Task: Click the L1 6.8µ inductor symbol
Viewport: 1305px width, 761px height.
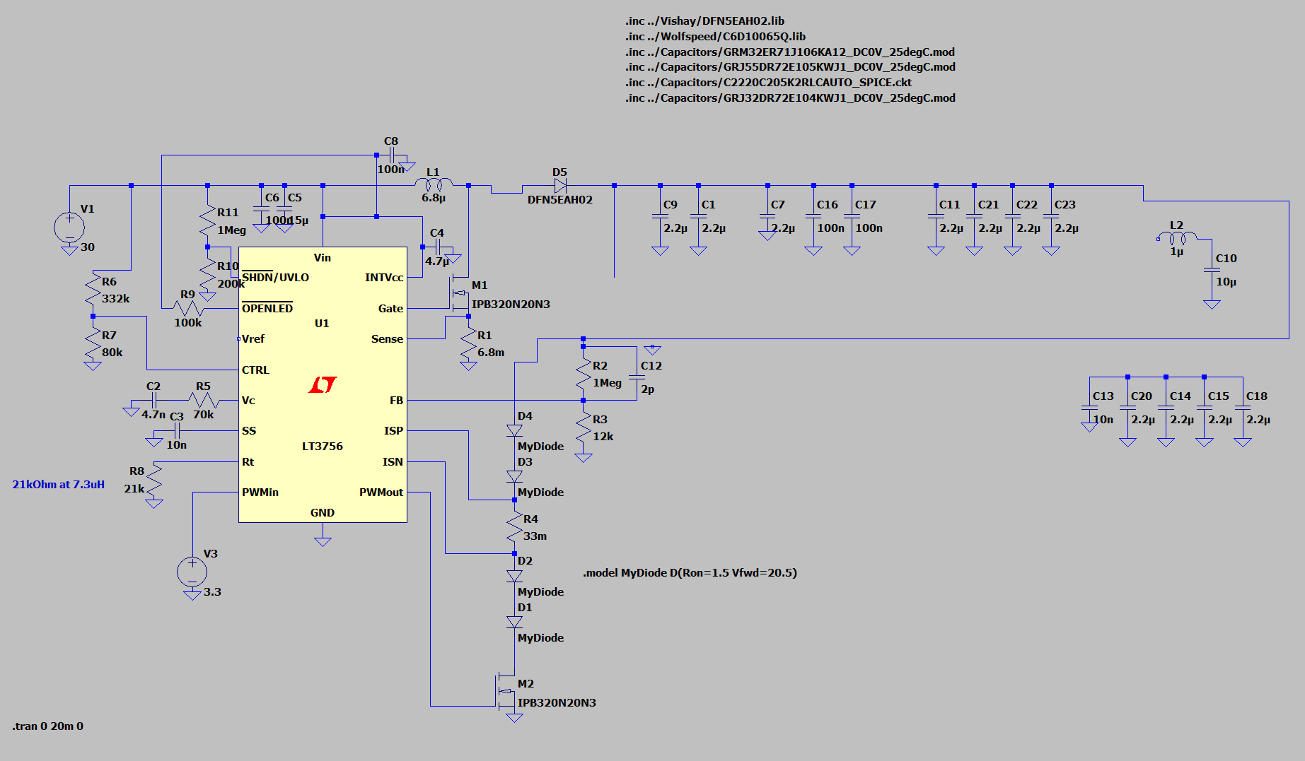Action: pos(434,185)
